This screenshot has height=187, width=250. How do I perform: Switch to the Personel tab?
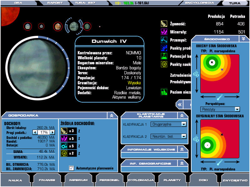[x=110, y=180]
